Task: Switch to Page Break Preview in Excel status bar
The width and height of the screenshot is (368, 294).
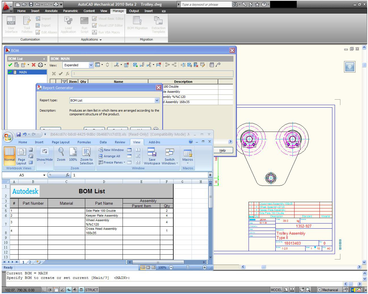Action: click(153, 267)
